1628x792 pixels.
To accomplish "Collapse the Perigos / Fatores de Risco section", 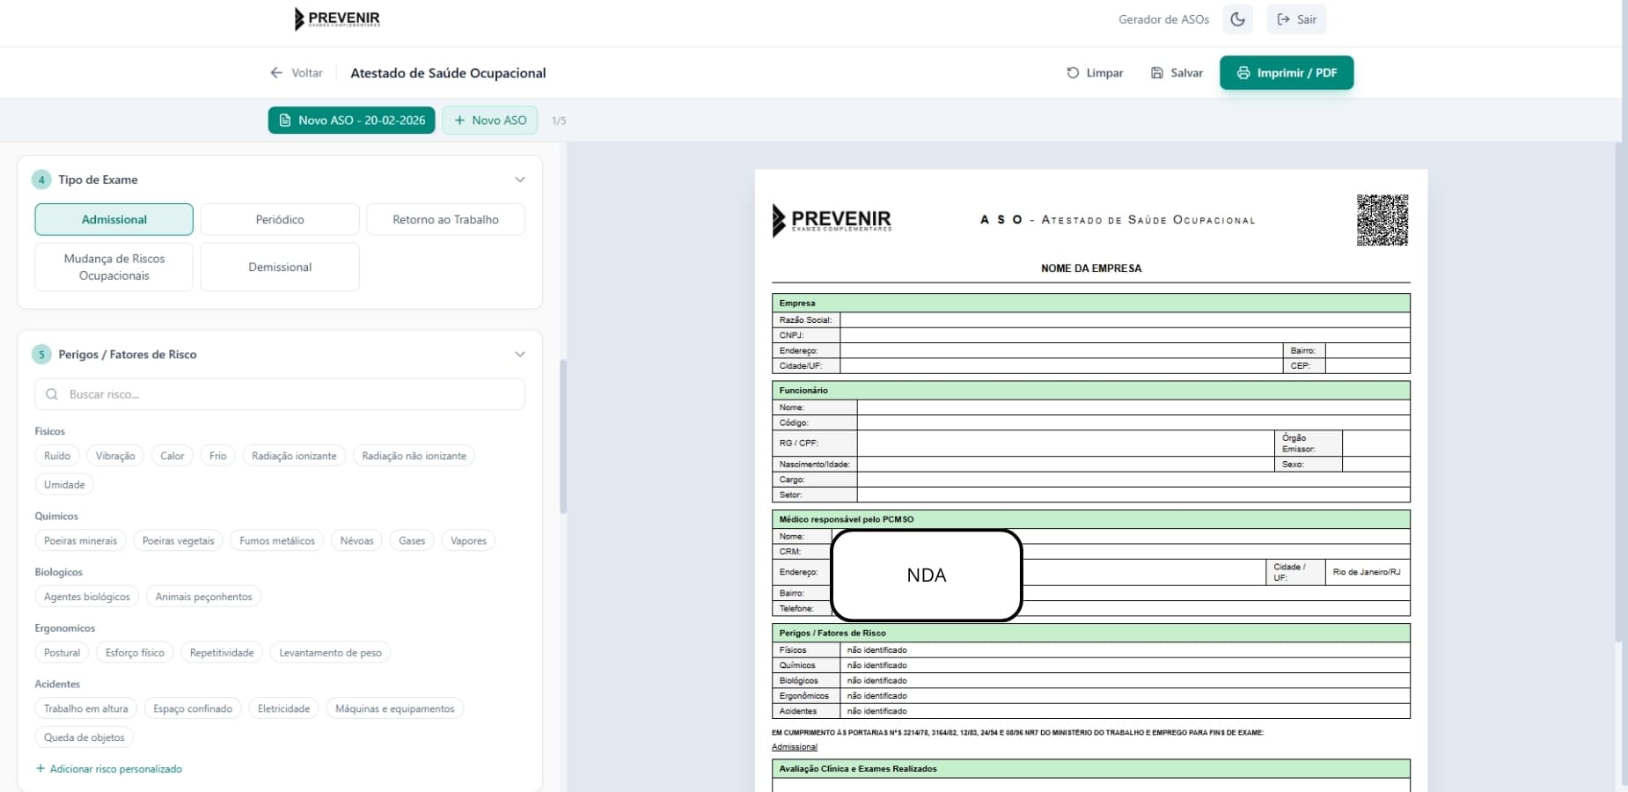I will pyautogui.click(x=520, y=354).
